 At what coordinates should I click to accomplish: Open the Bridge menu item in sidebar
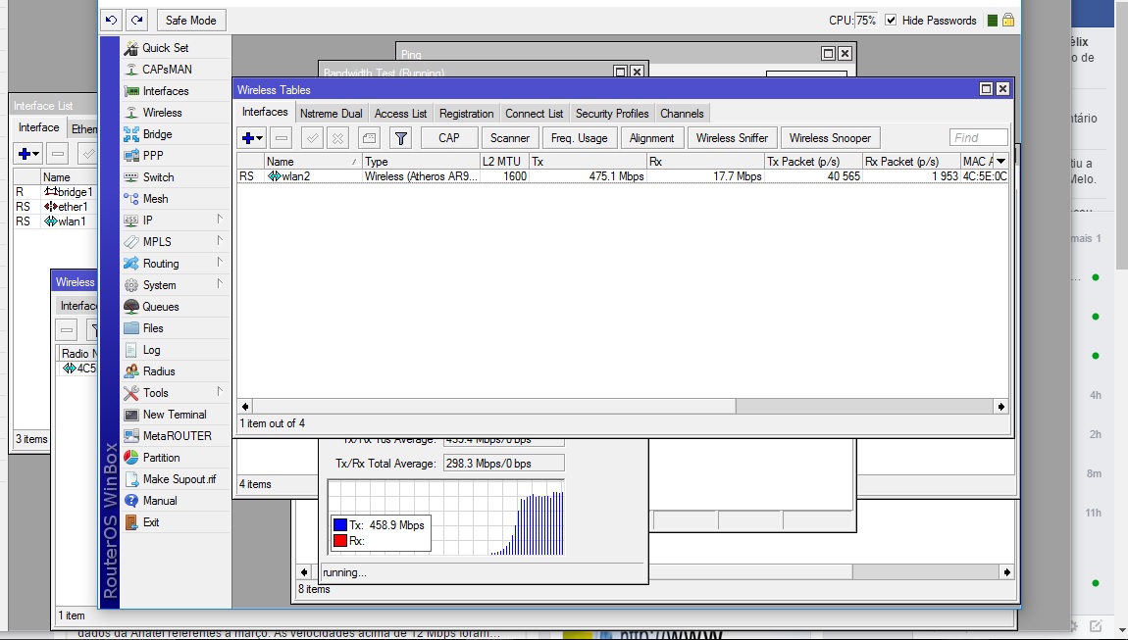click(x=157, y=134)
